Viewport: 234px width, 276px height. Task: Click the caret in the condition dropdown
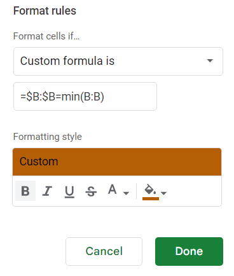coord(210,61)
